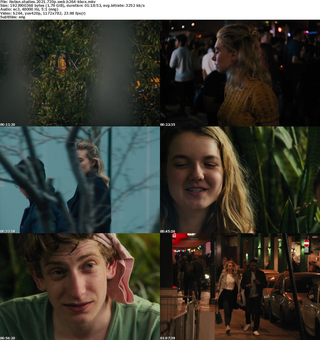Click the Video h264 info line
Viewport: 320px width, 340px height.
pos(43,13)
